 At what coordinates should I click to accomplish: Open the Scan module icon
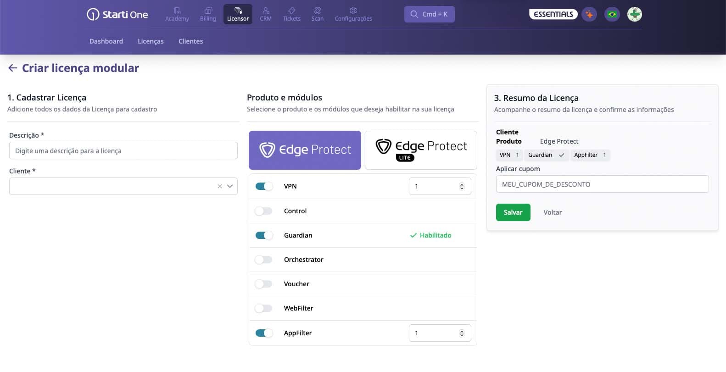[x=317, y=11]
